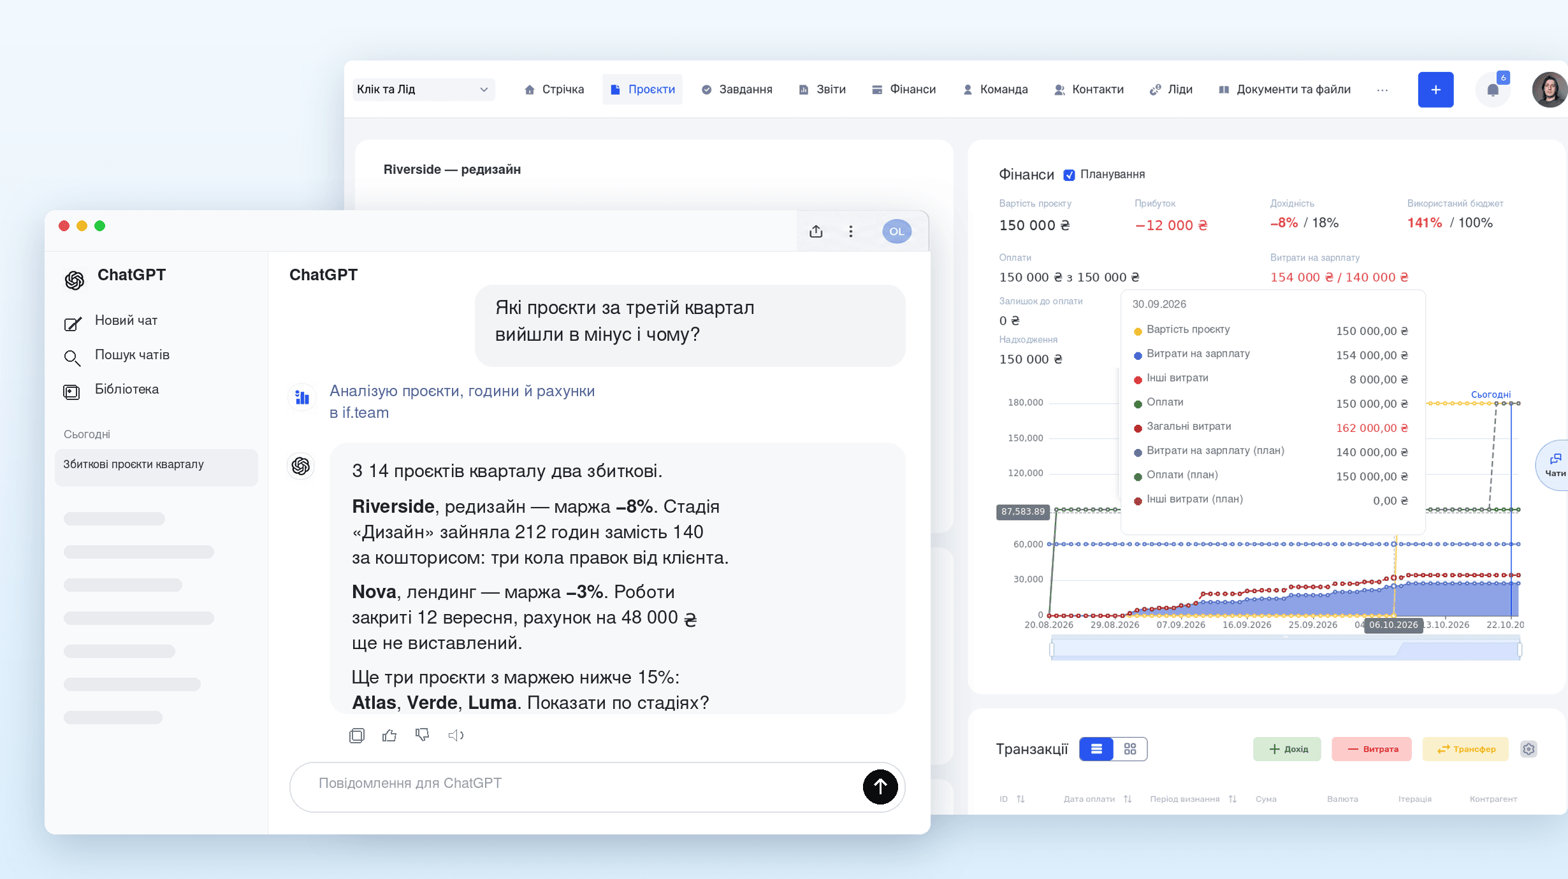Image resolution: width=1568 pixels, height=879 pixels.
Task: Expand the Клік та Лід workspace dropdown
Action: 423,90
